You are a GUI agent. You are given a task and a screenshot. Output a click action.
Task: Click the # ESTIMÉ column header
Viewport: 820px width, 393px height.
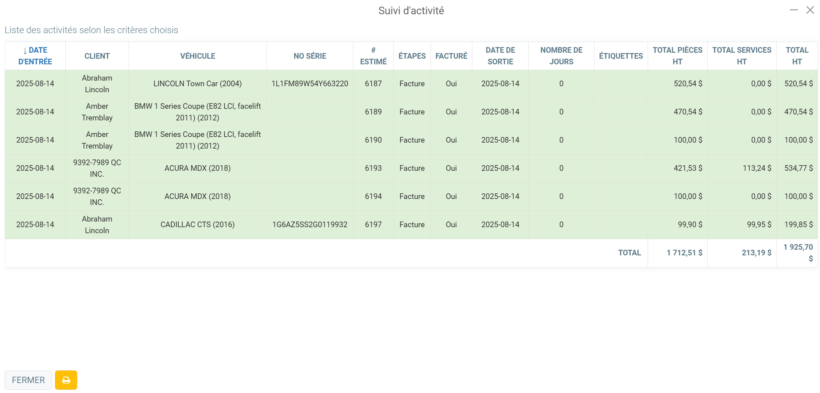click(x=373, y=56)
